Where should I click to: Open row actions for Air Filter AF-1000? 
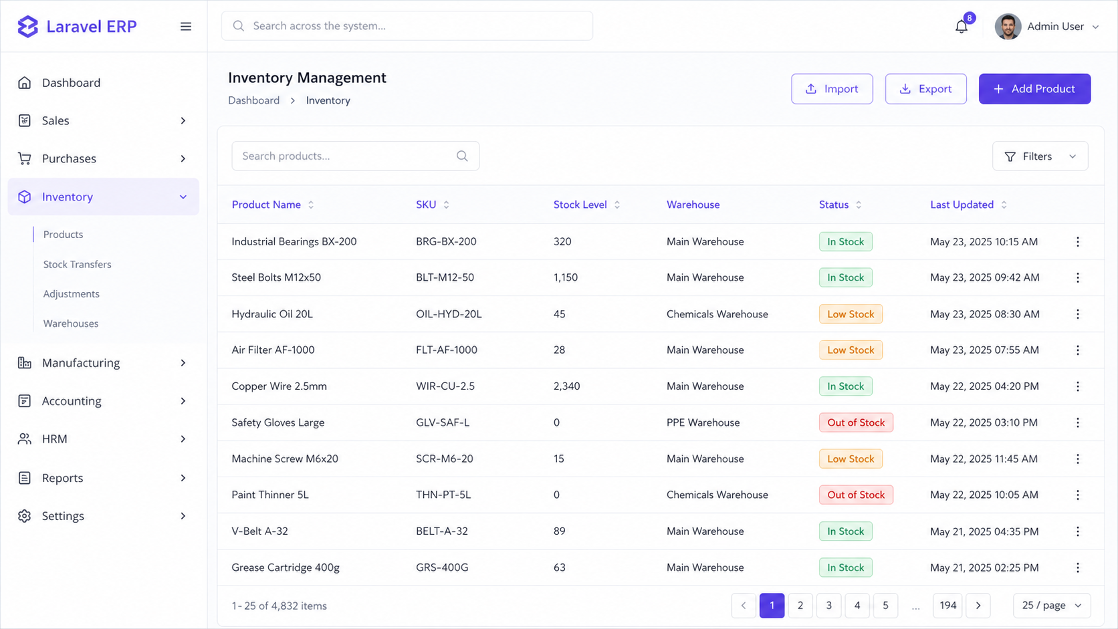[1077, 350]
